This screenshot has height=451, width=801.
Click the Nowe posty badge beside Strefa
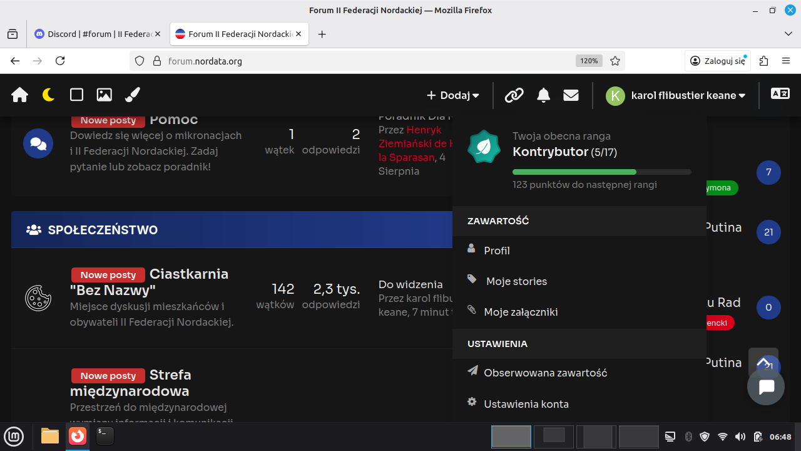pos(108,376)
